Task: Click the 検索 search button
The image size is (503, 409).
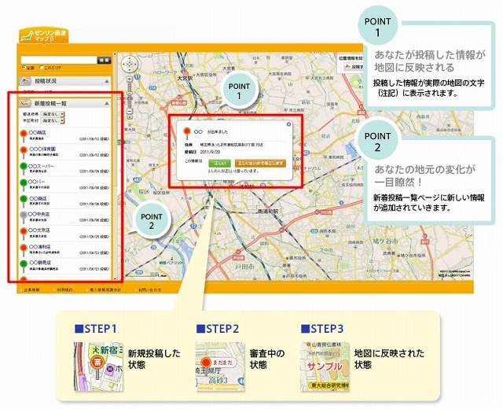Action: 104,61
